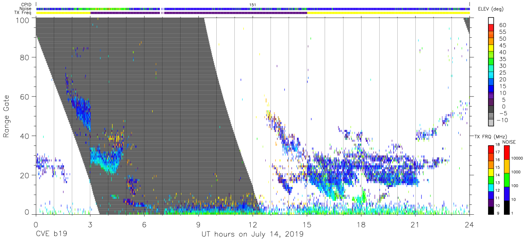
Task: Click the 24 tick on the UT hours axis
Action: [469, 225]
